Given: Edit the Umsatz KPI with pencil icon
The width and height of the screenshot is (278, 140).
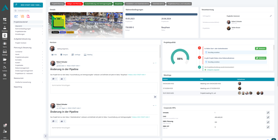Looking at the screenshot, I should tap(268, 112).
